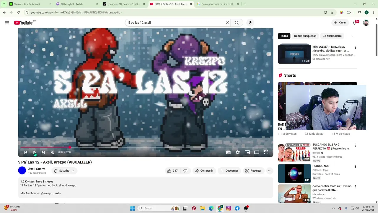The height and width of the screenshot is (213, 378).
Task: Enter full screen mode
Action: (266, 152)
